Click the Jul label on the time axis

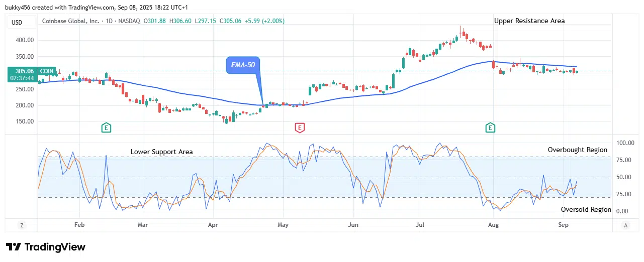[421, 225]
